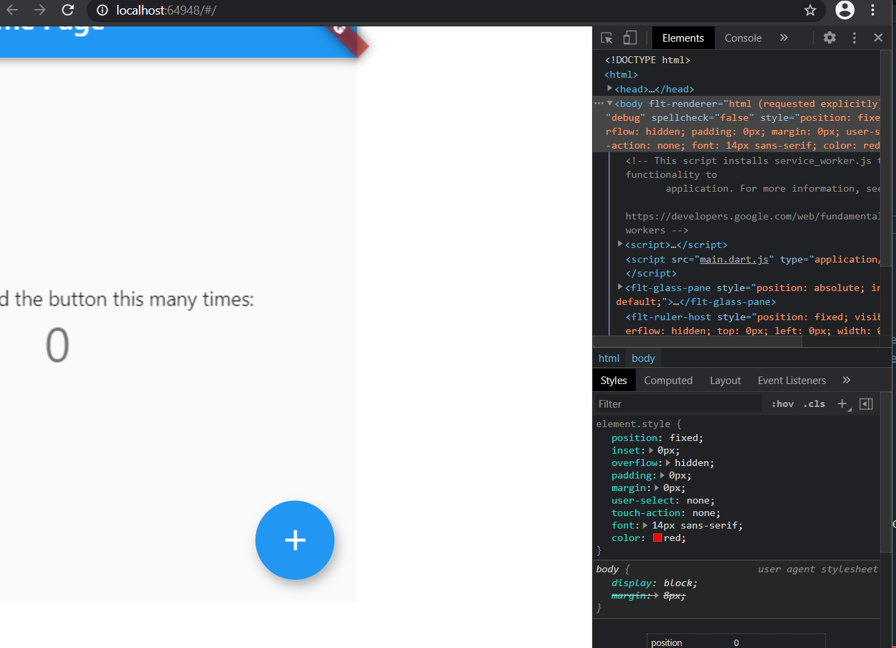Open the Chrome profile avatar
Image resolution: width=896 pixels, height=648 pixels.
click(x=845, y=11)
